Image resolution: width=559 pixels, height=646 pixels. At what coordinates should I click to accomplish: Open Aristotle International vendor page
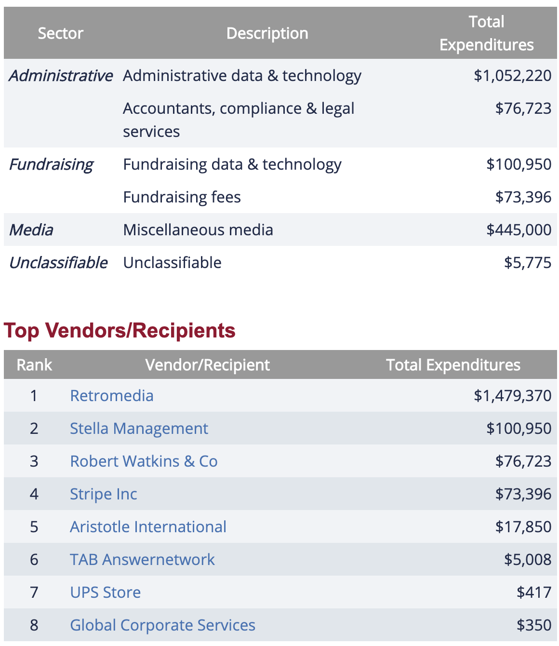pos(148,527)
